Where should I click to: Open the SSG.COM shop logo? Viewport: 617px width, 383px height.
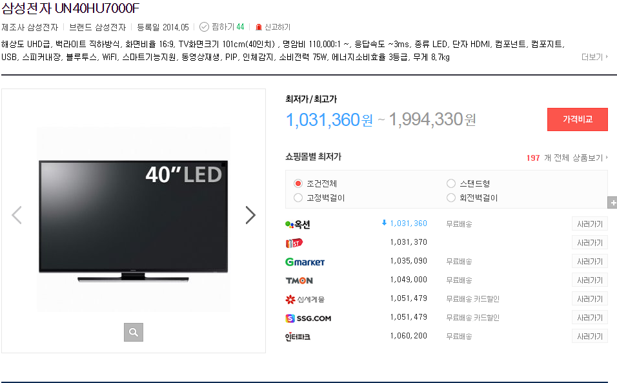[308, 318]
